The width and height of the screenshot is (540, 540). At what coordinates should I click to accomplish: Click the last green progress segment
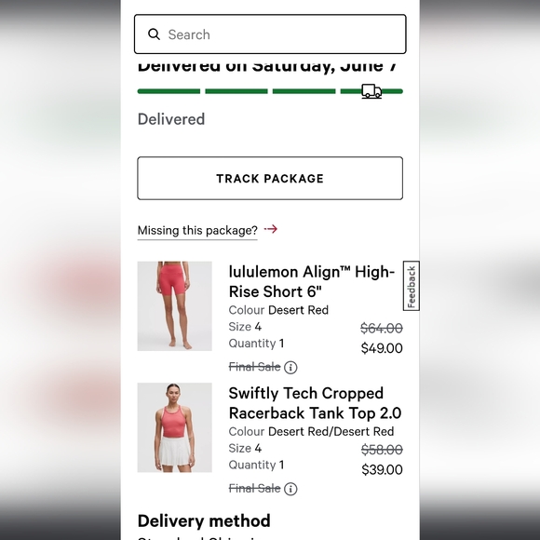[371, 91]
